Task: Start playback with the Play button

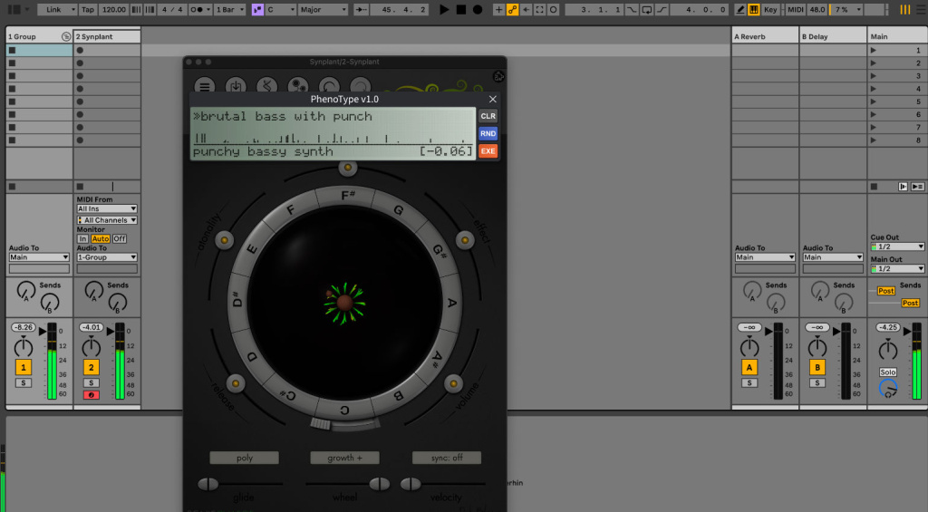Action: 444,9
